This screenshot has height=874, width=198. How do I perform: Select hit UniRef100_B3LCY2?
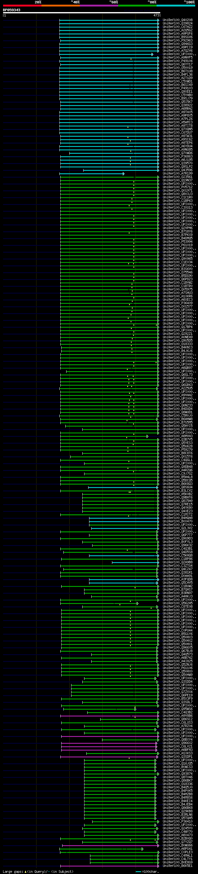(x=178, y=490)
